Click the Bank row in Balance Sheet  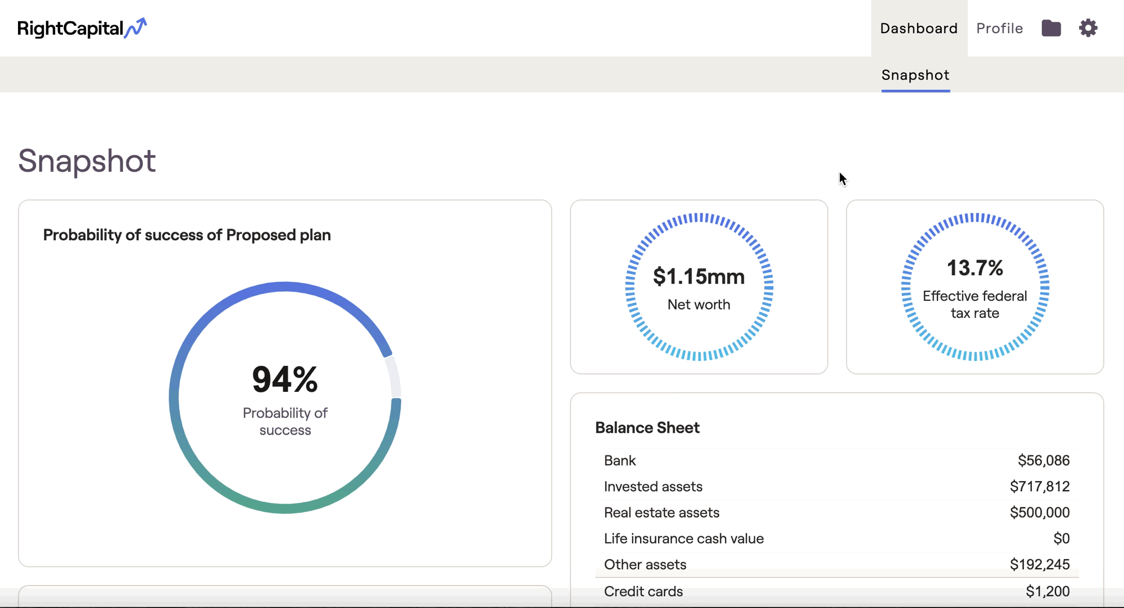(836, 460)
